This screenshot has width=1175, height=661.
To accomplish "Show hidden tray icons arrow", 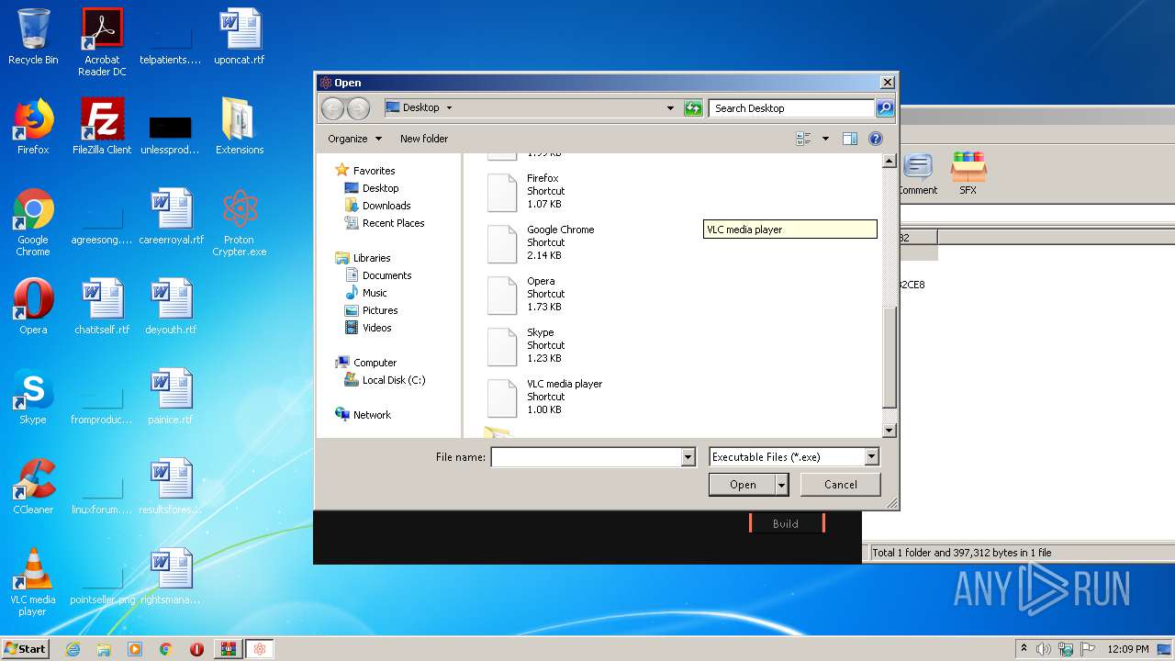I will point(1024,649).
